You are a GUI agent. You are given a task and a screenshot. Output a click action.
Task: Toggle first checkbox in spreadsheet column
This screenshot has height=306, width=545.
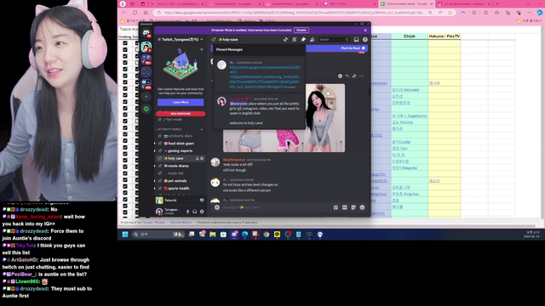pos(125,43)
